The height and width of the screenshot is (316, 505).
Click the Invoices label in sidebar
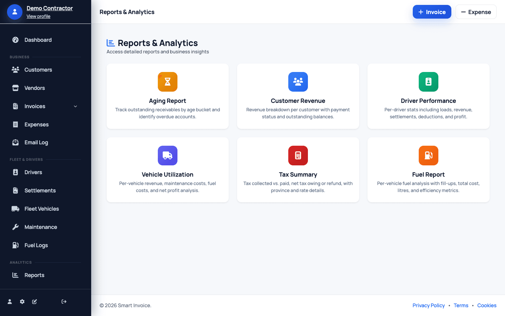click(x=35, y=106)
